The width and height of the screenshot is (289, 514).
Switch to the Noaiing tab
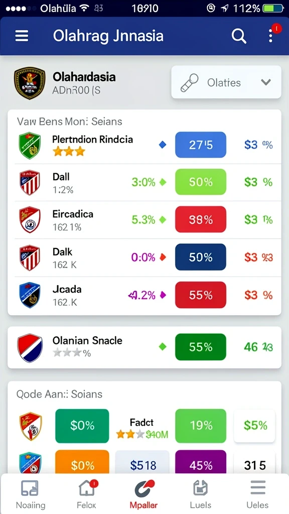coord(30,494)
